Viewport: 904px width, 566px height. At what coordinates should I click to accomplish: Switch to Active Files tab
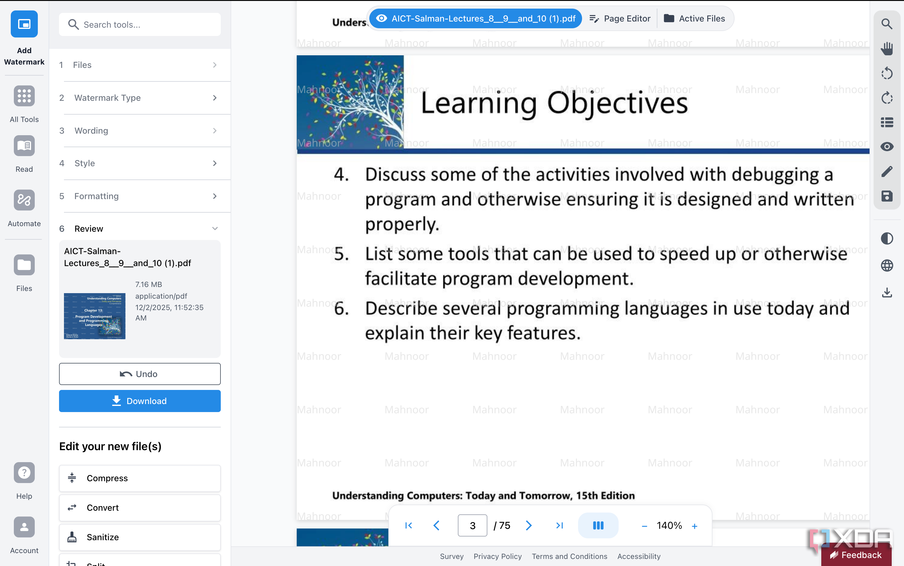pos(694,18)
